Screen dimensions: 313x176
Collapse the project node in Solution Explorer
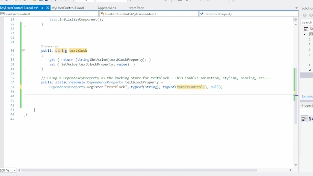[305, 34]
